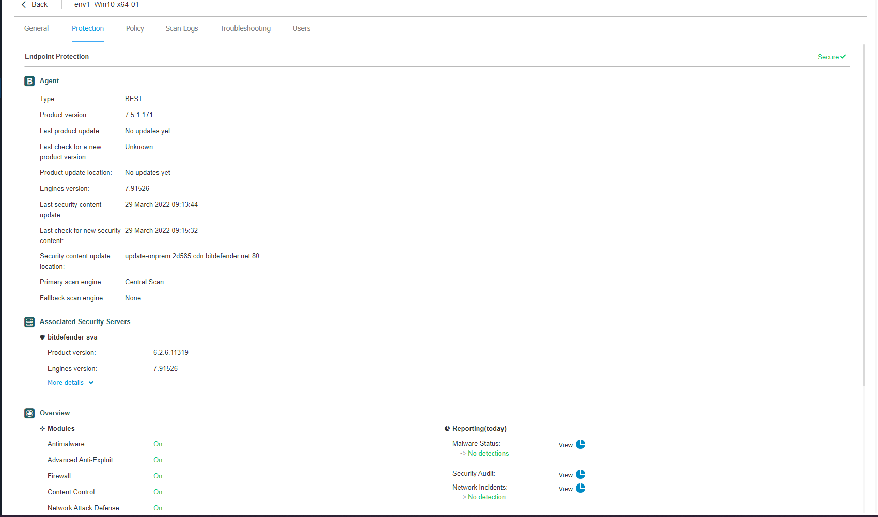Switch to the General tab

tap(36, 28)
